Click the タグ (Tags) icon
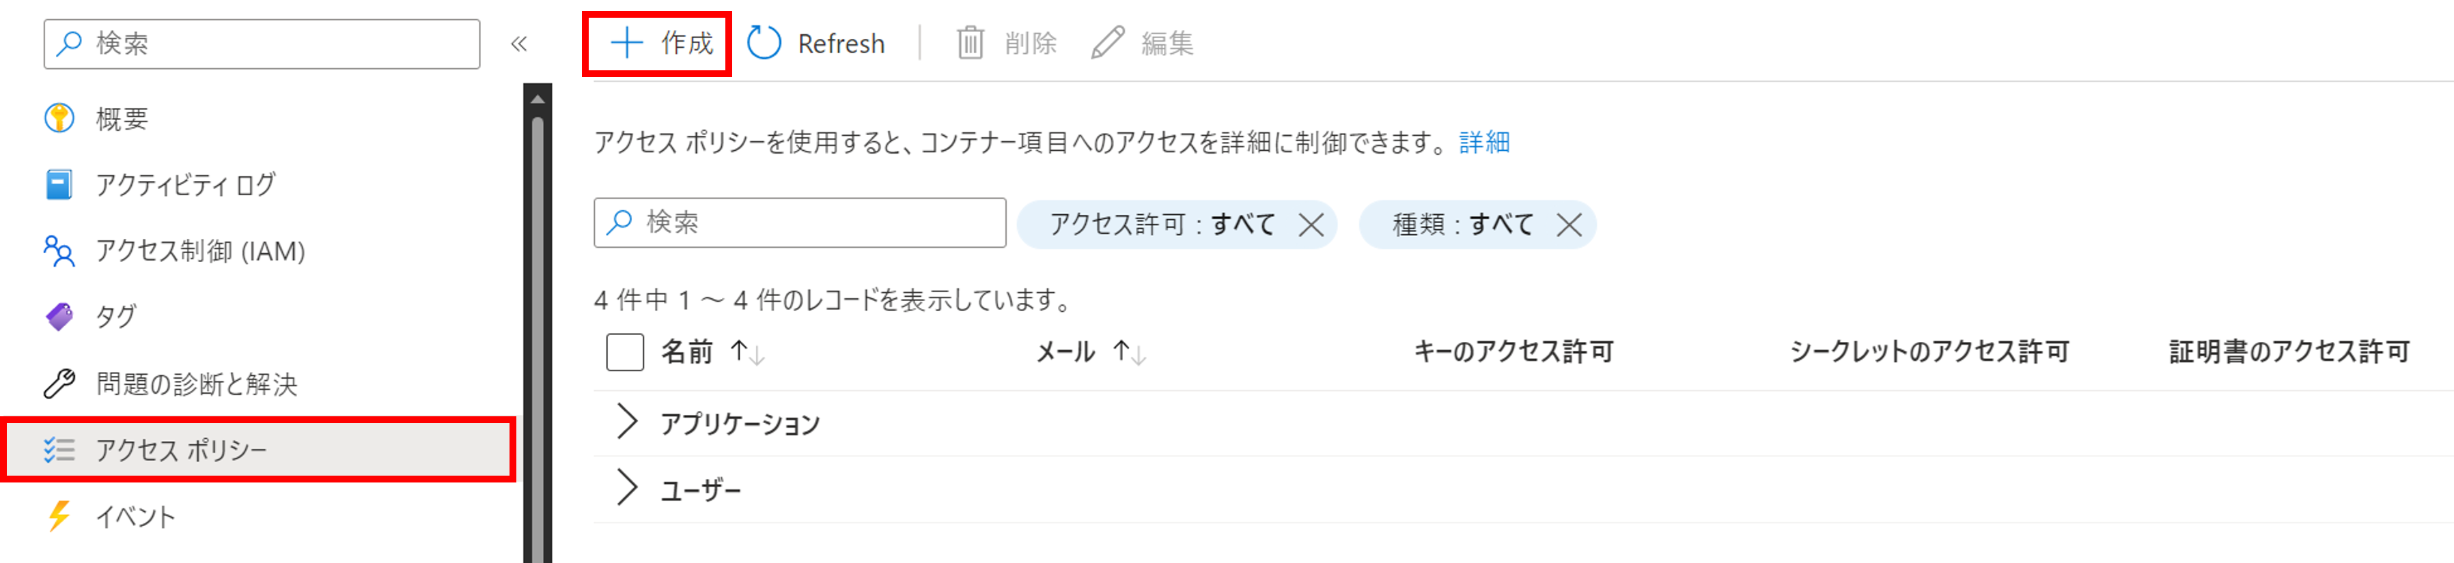The image size is (2454, 563). click(x=58, y=318)
